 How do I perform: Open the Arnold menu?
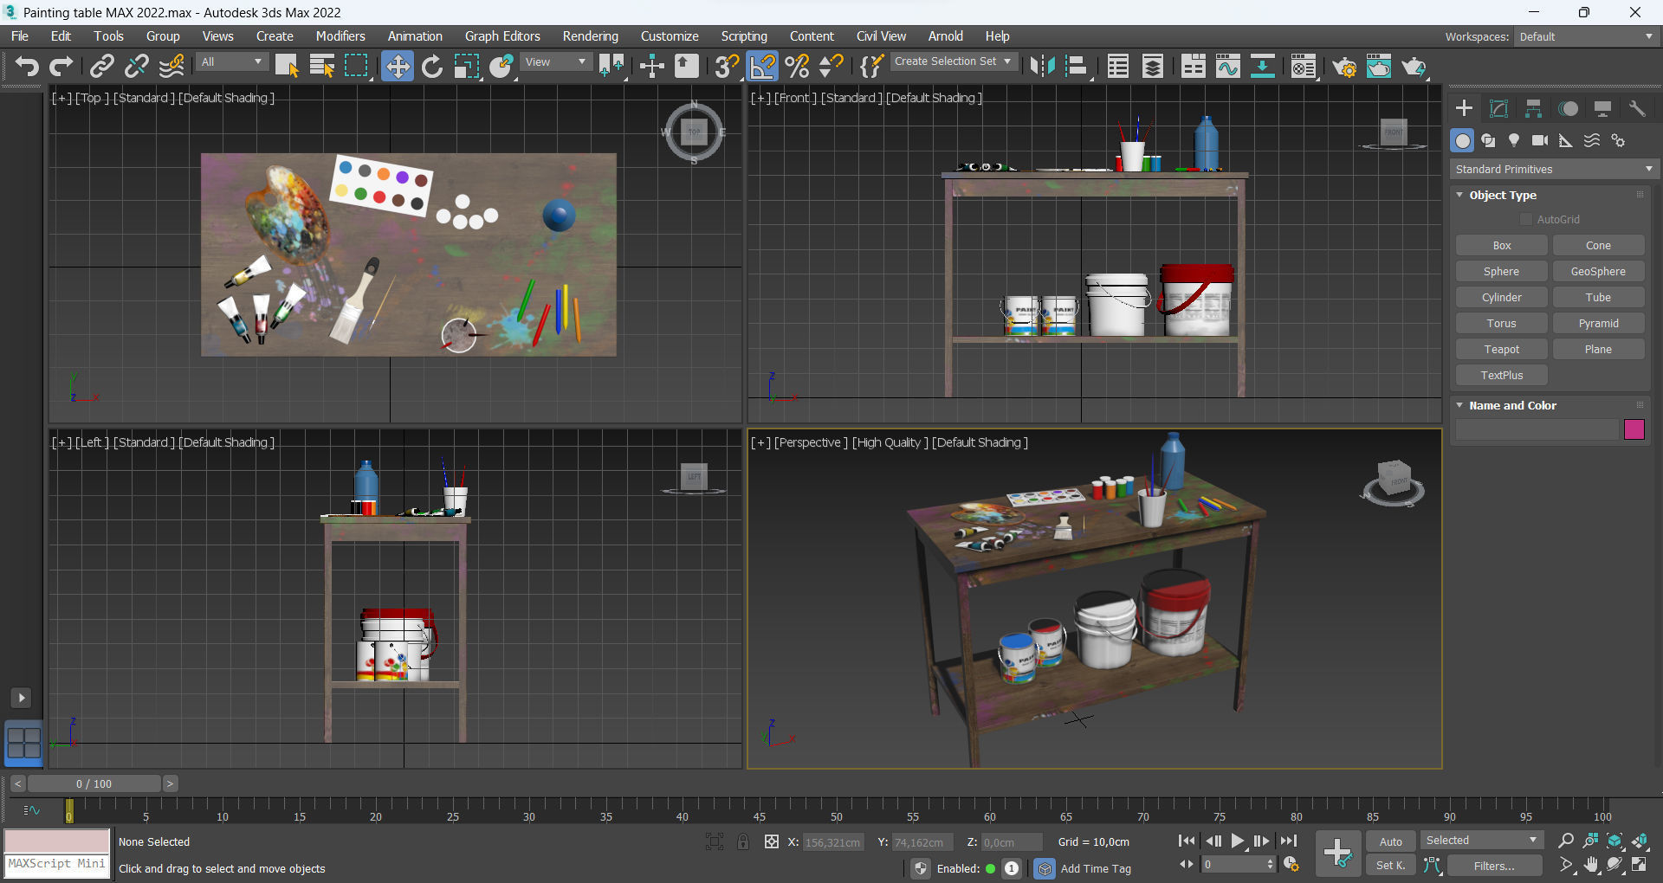pos(946,36)
